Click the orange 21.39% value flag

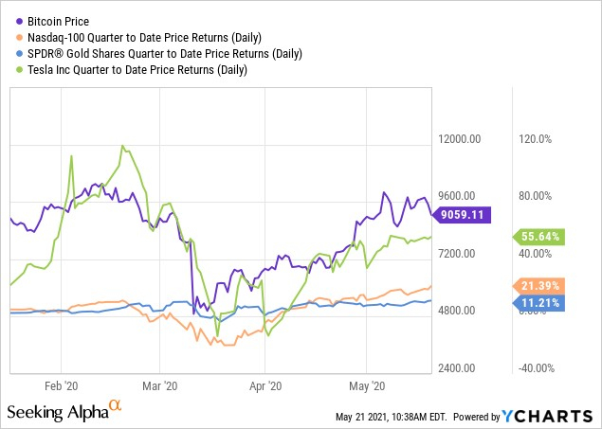click(x=539, y=286)
